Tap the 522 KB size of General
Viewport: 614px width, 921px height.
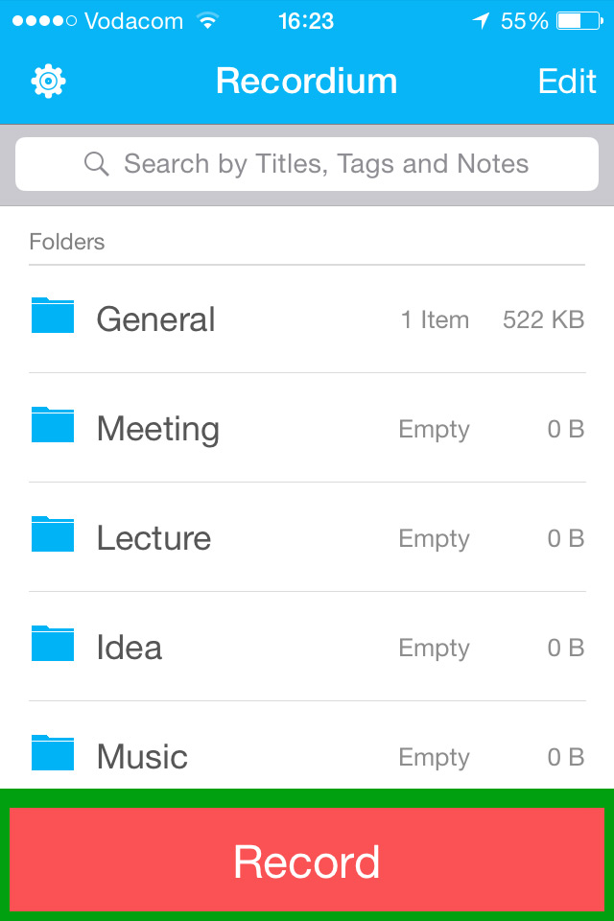pos(544,320)
